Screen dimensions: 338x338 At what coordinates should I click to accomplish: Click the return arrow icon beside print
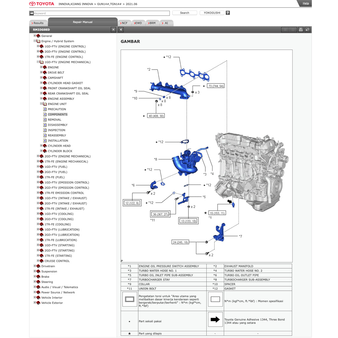point(307,30)
